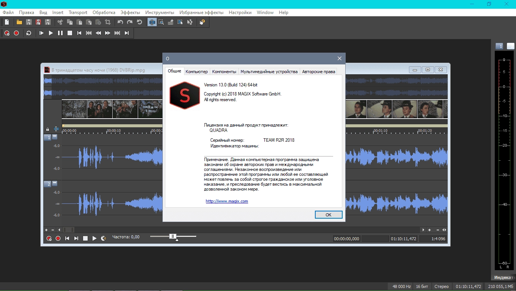Click the Paste clipboard icon
This screenshot has height=291, width=516.
coord(79,22)
